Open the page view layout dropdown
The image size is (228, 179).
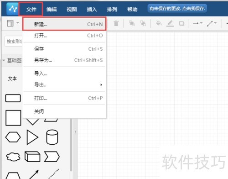(13, 23)
